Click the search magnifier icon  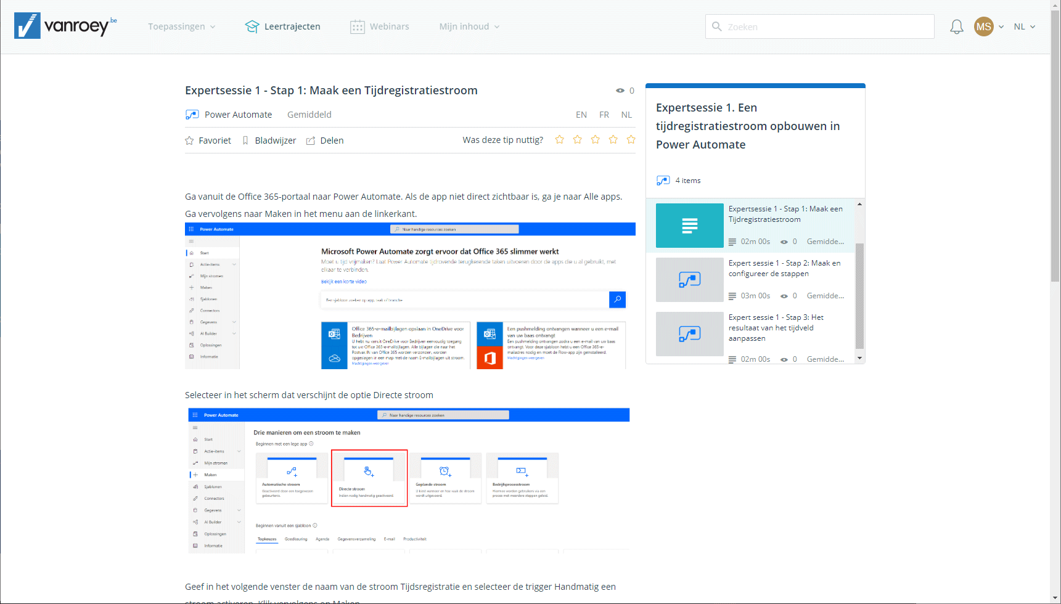(716, 27)
